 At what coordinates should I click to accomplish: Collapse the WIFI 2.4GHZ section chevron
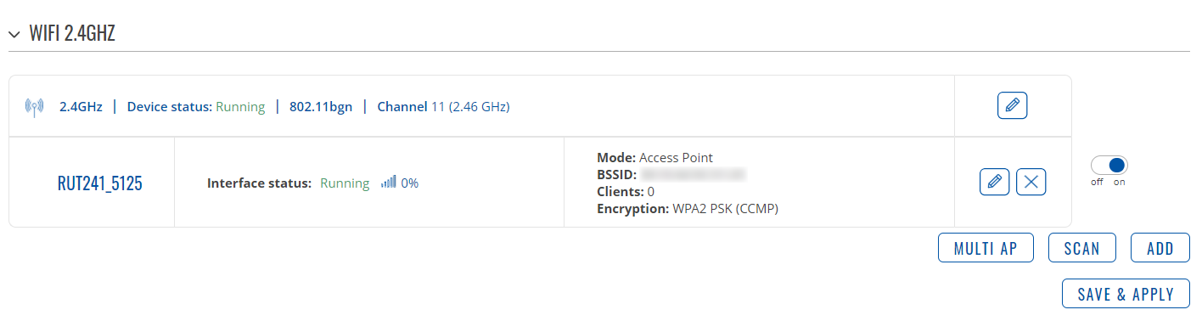14,35
